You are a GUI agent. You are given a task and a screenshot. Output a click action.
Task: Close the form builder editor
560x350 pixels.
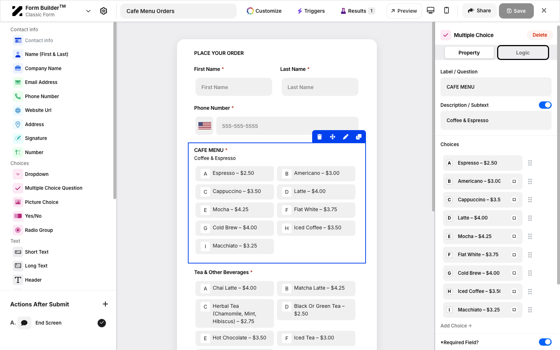pos(544,11)
